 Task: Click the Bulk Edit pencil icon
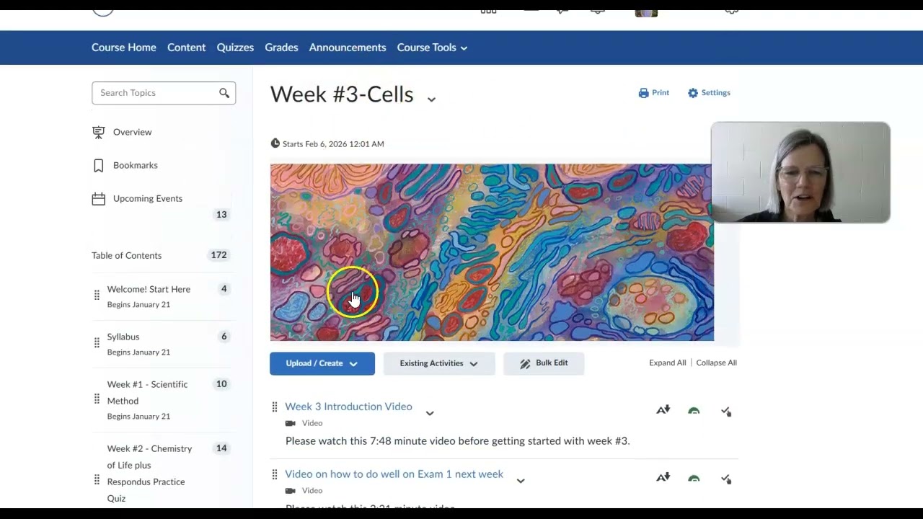pos(525,363)
